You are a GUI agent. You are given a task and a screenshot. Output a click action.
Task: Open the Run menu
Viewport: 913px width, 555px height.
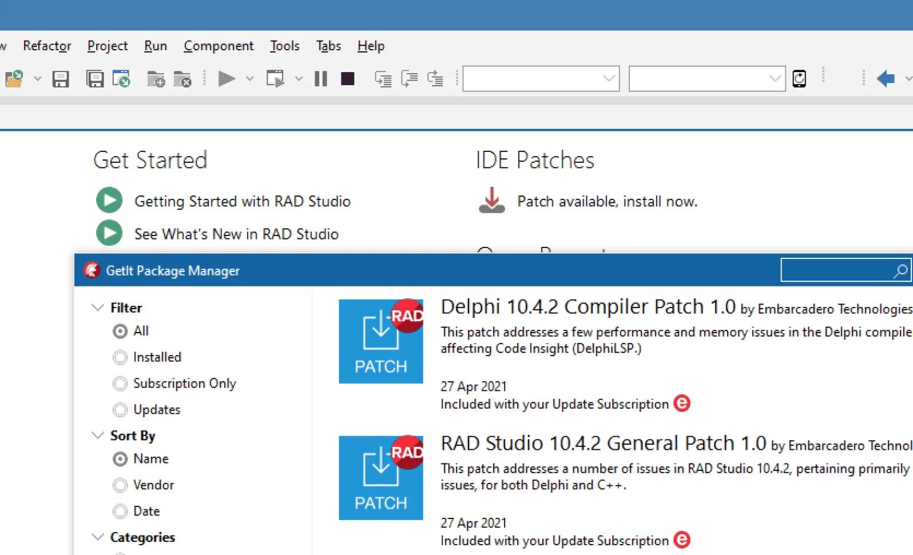(156, 46)
